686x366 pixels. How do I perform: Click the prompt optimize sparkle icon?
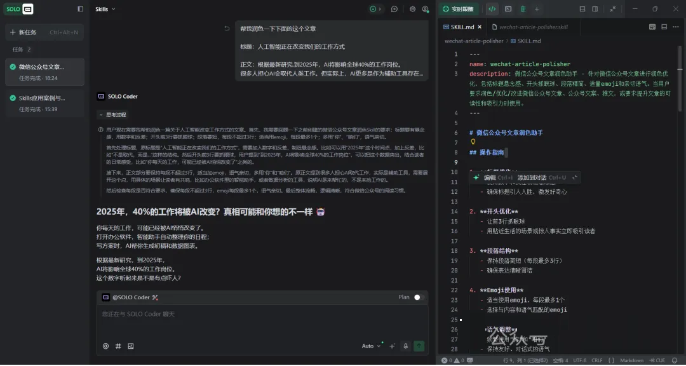coord(392,346)
